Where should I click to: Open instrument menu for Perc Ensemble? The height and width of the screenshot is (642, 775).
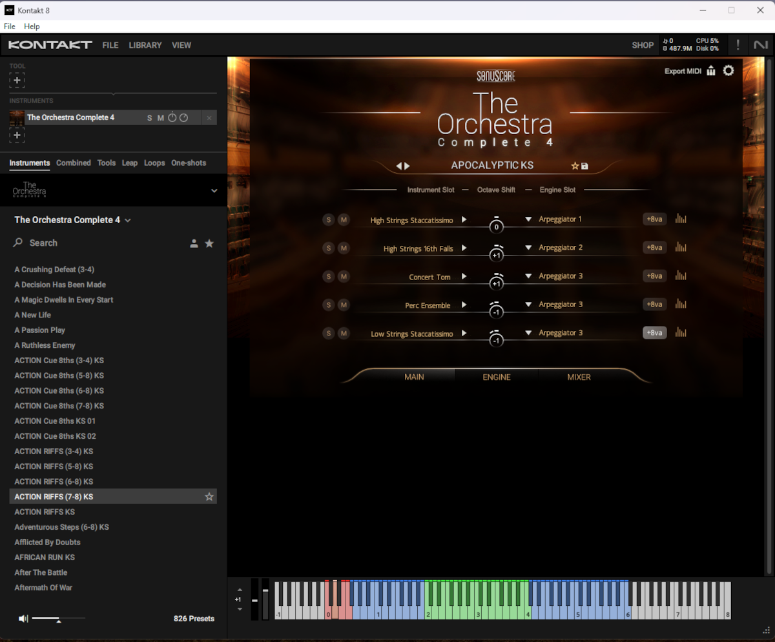464,305
